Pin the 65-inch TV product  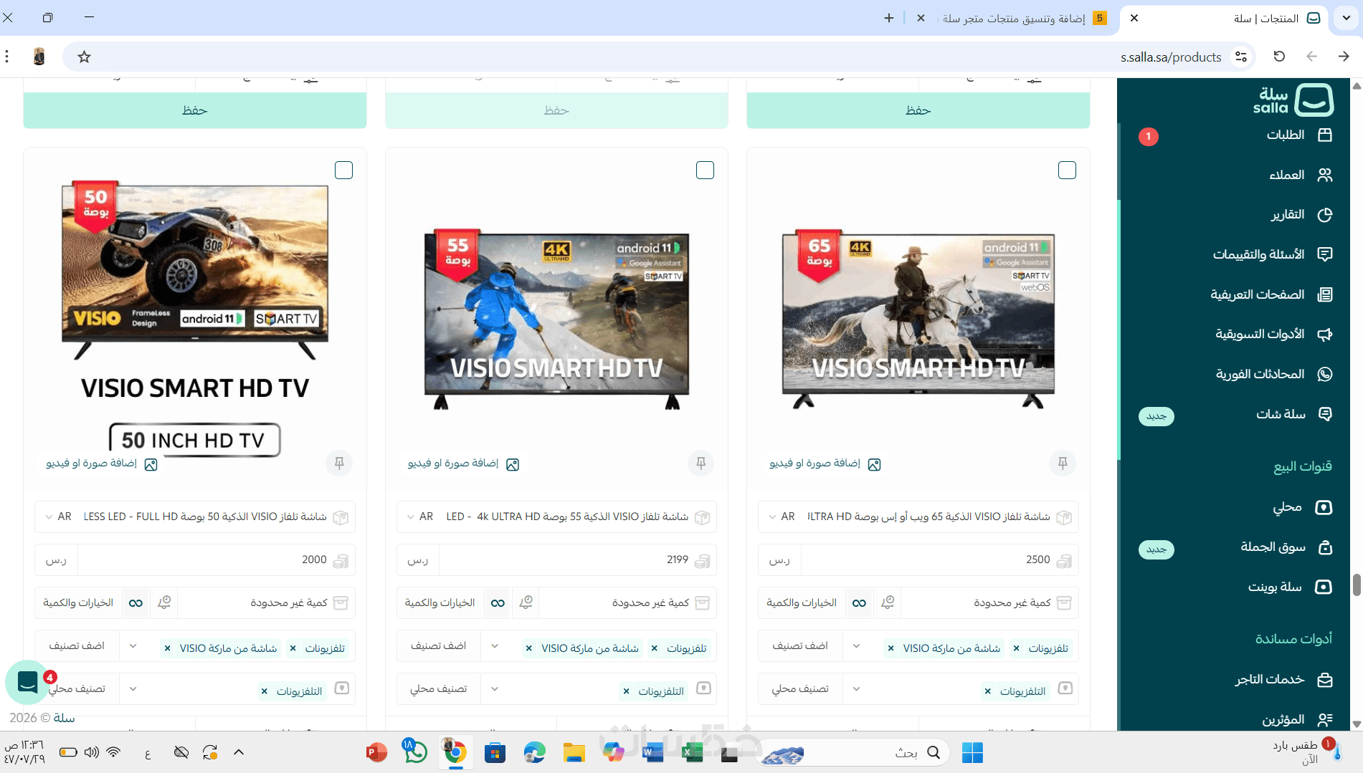pyautogui.click(x=1063, y=463)
